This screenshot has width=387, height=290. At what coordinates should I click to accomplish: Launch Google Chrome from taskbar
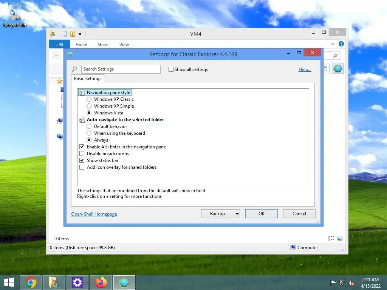[x=31, y=282]
